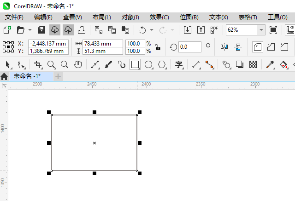Mirror the object vertically

(238, 47)
